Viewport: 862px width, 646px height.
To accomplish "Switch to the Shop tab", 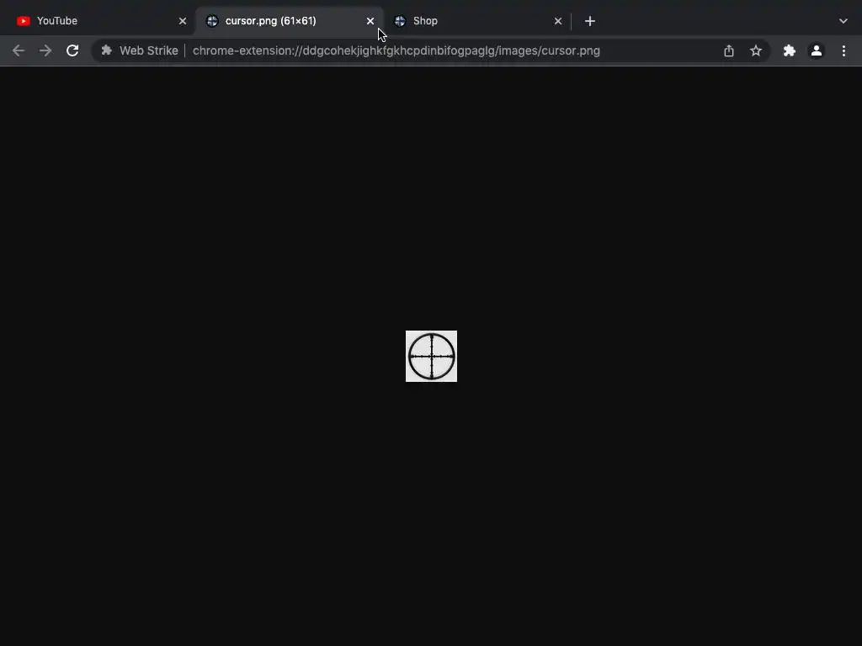I will [x=477, y=21].
